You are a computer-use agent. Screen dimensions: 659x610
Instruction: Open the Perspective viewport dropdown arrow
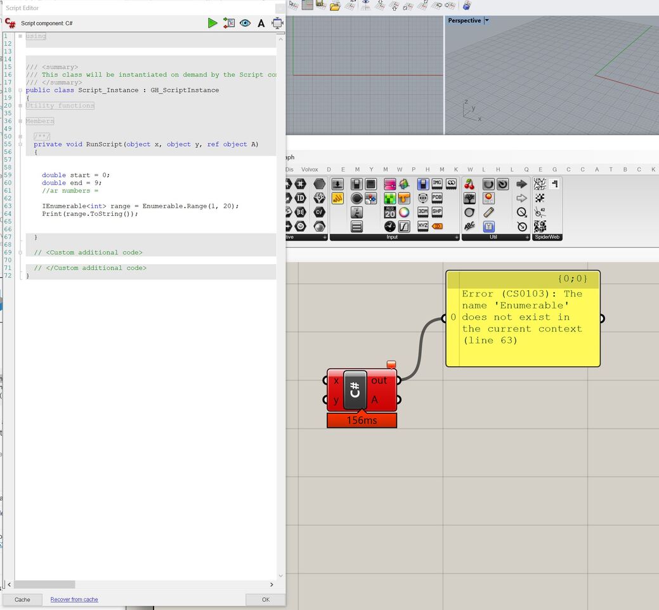click(x=486, y=20)
